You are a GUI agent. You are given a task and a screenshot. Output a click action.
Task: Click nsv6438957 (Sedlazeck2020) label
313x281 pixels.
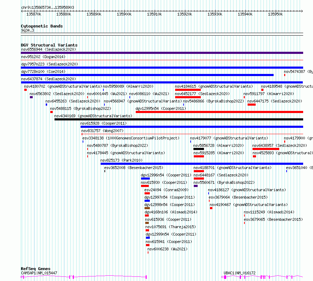(280, 145)
